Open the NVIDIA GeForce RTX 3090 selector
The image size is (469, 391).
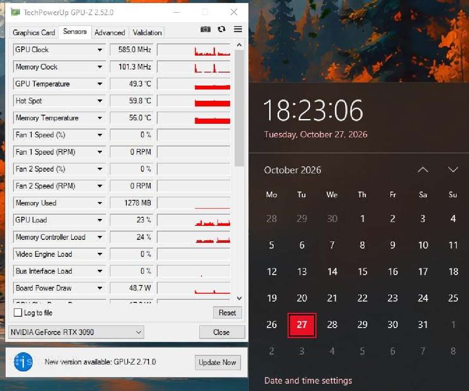click(x=76, y=332)
